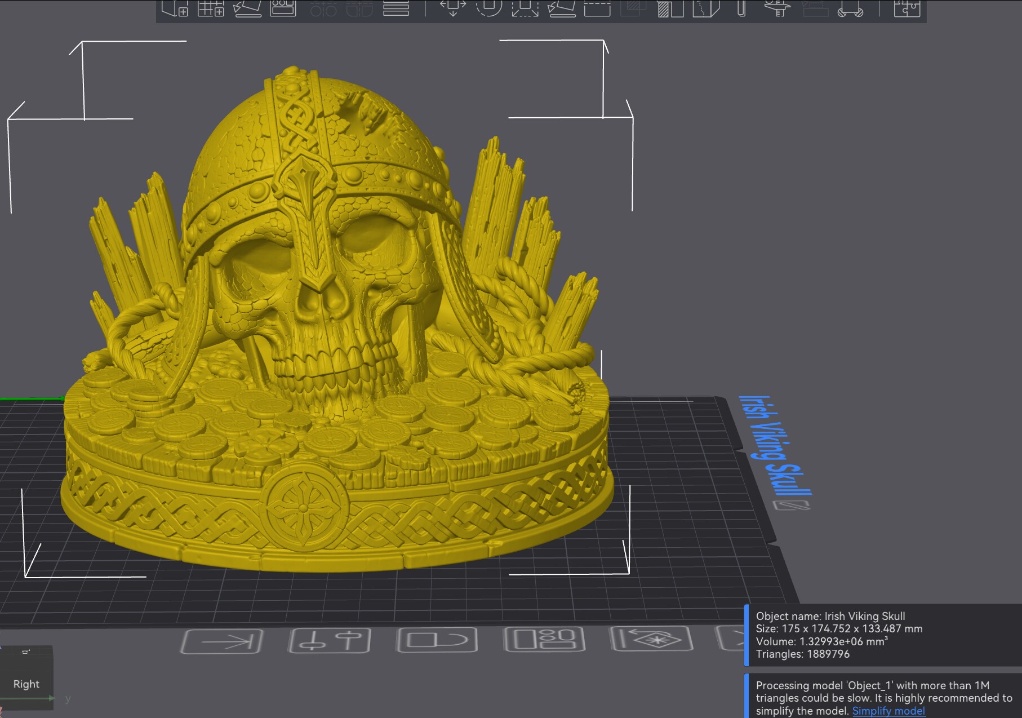Click the Assemble cart-shaped tool icon
Screen dimensions: 1022x718
click(x=851, y=8)
